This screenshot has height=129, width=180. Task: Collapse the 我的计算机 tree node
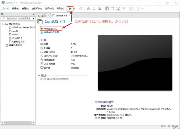(x=3, y=24)
